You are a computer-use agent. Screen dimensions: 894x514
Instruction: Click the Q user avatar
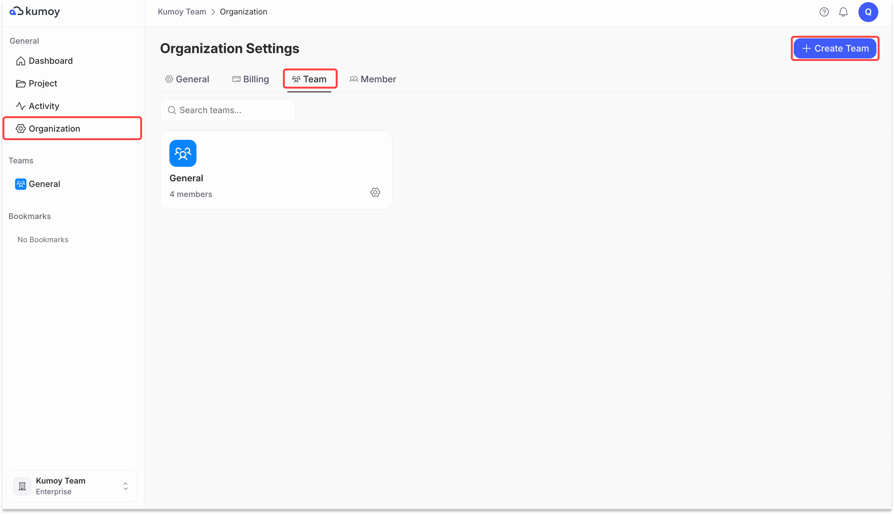click(x=868, y=12)
